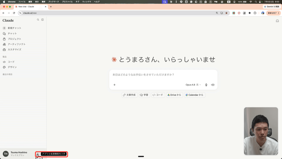View site information icon in address bar
The width and height of the screenshot is (282, 159).
click(20, 13)
